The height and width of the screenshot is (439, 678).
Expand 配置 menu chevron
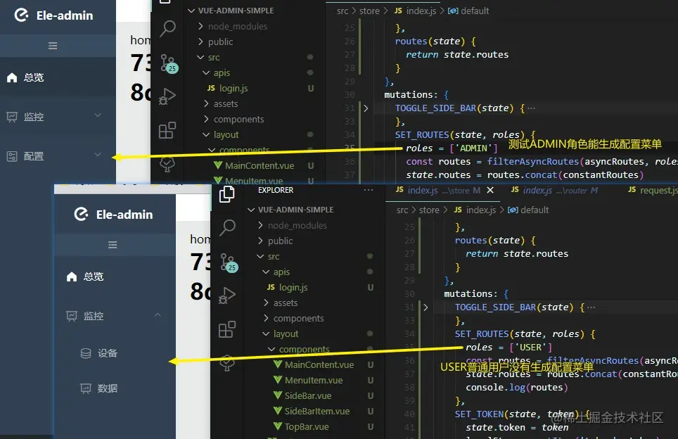(x=98, y=154)
